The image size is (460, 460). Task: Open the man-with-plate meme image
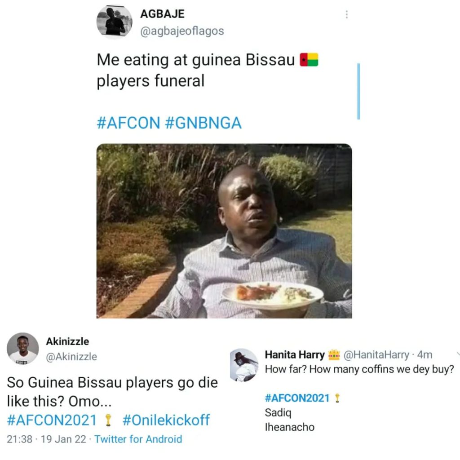tap(224, 231)
